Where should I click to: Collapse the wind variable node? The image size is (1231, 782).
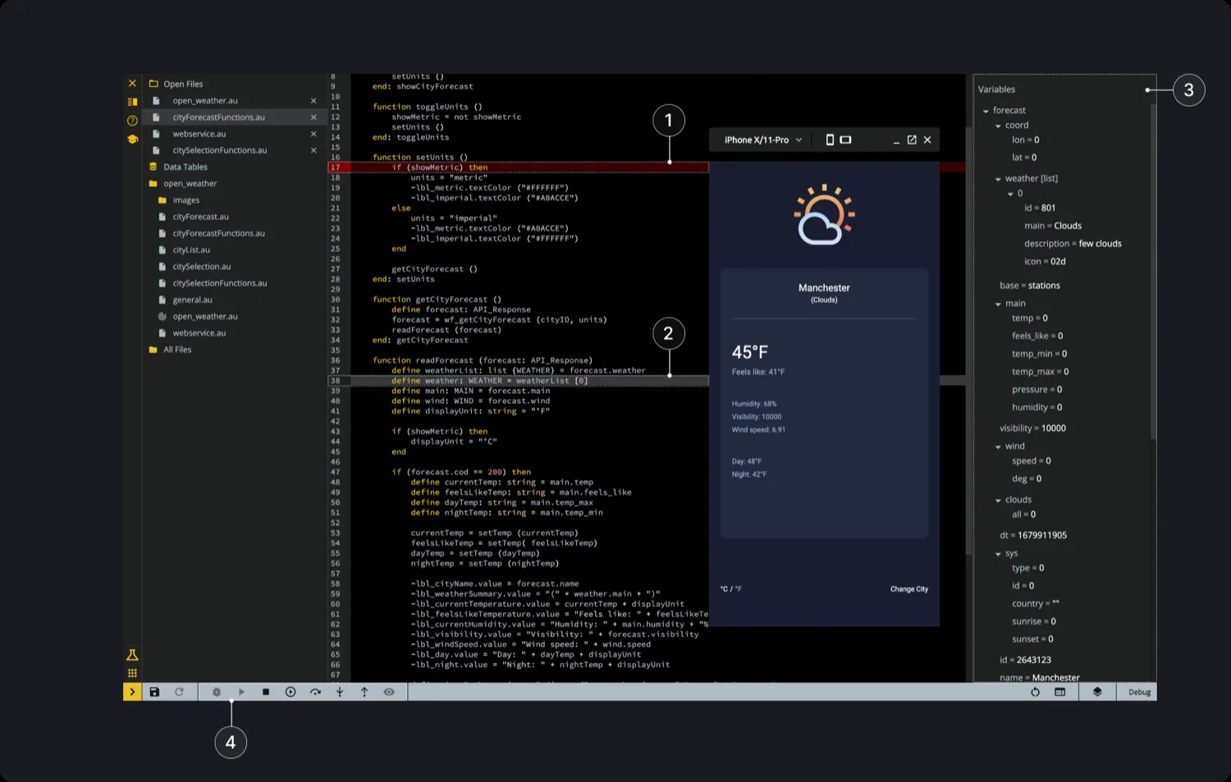tap(998, 446)
